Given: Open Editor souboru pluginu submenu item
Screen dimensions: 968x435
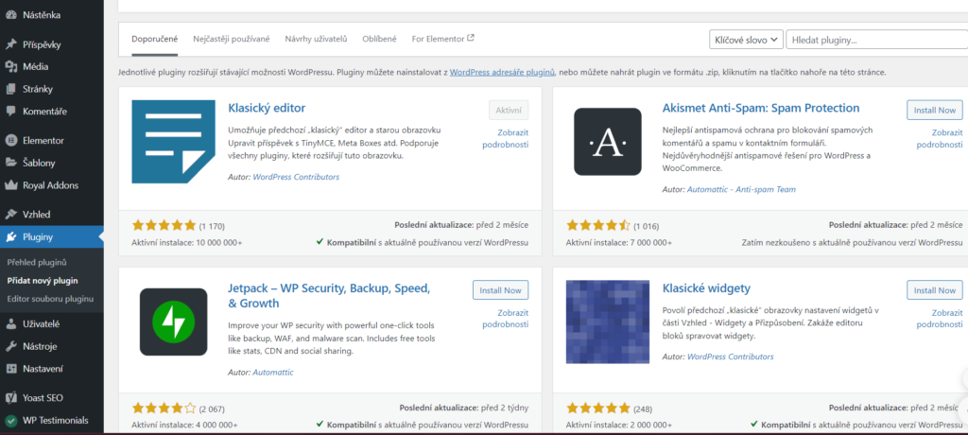Looking at the screenshot, I should [x=50, y=299].
